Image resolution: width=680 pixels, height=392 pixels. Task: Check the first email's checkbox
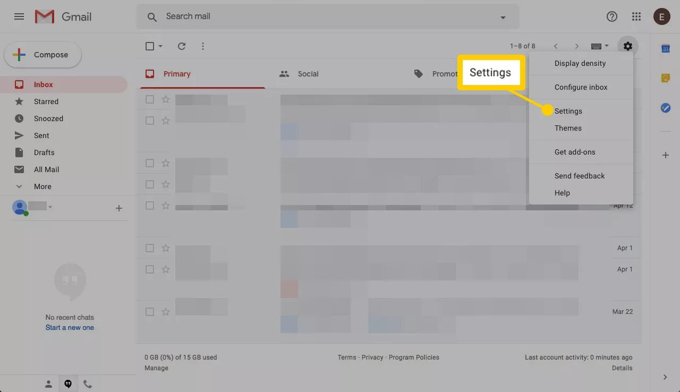(x=150, y=99)
